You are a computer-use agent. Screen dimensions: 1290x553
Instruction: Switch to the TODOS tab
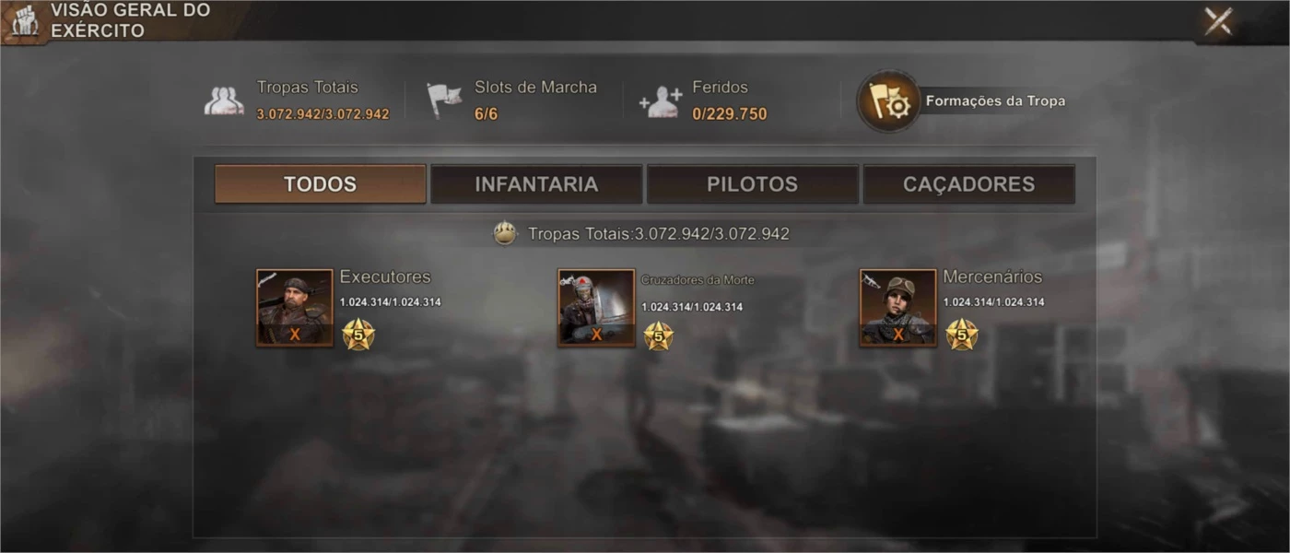(321, 184)
